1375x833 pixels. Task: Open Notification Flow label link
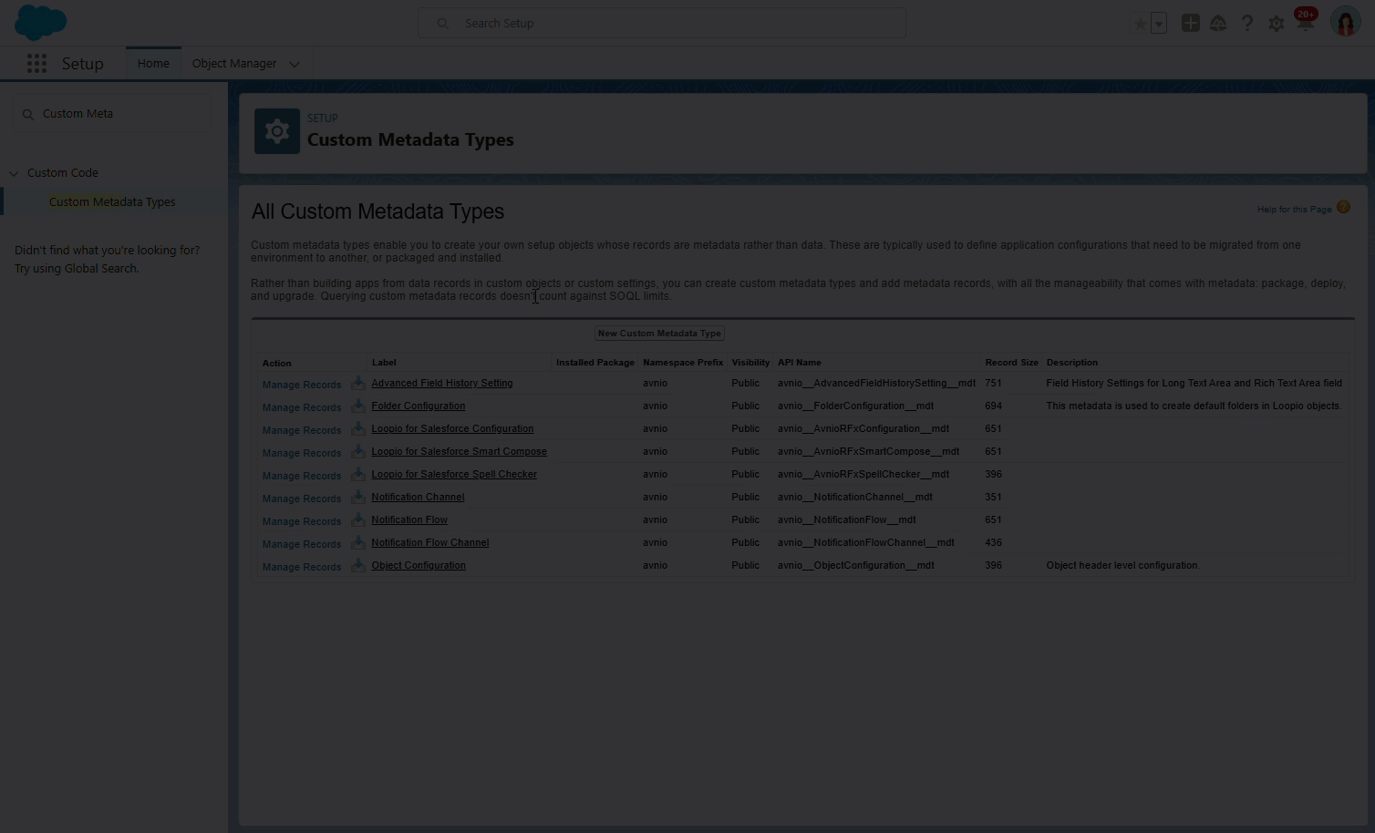click(409, 520)
